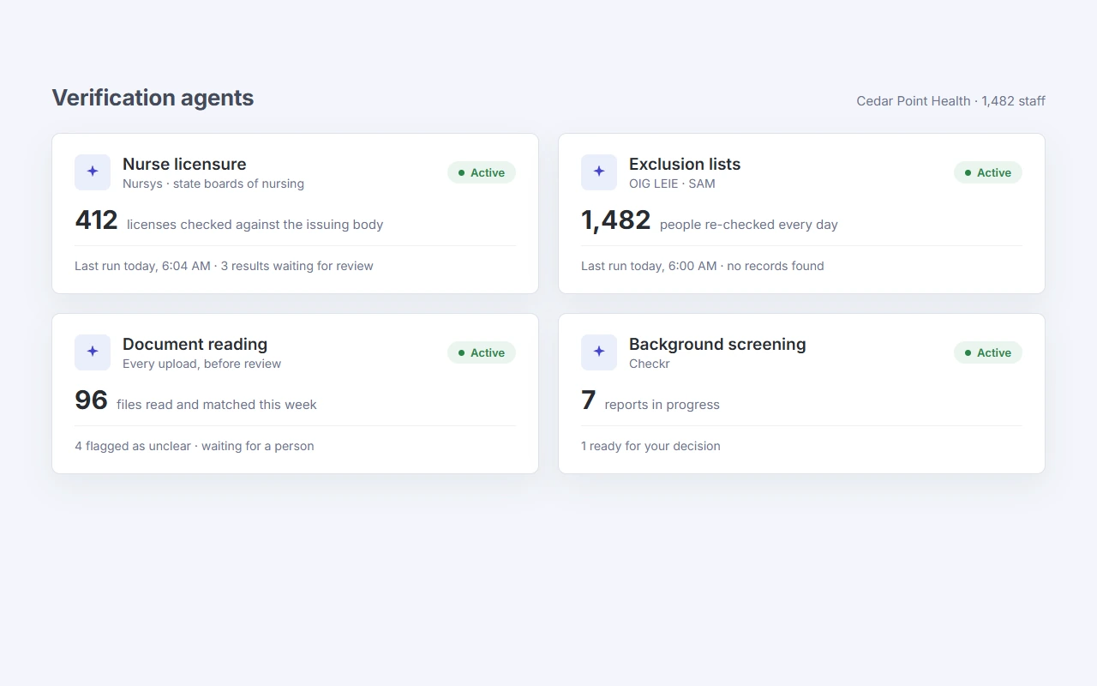
Task: Click the Background screening sparkle icon
Action: pos(599,352)
